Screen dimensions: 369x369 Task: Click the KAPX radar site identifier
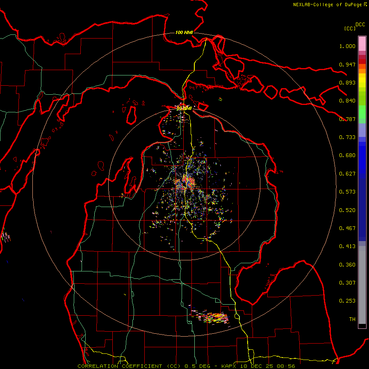pyautogui.click(x=228, y=366)
